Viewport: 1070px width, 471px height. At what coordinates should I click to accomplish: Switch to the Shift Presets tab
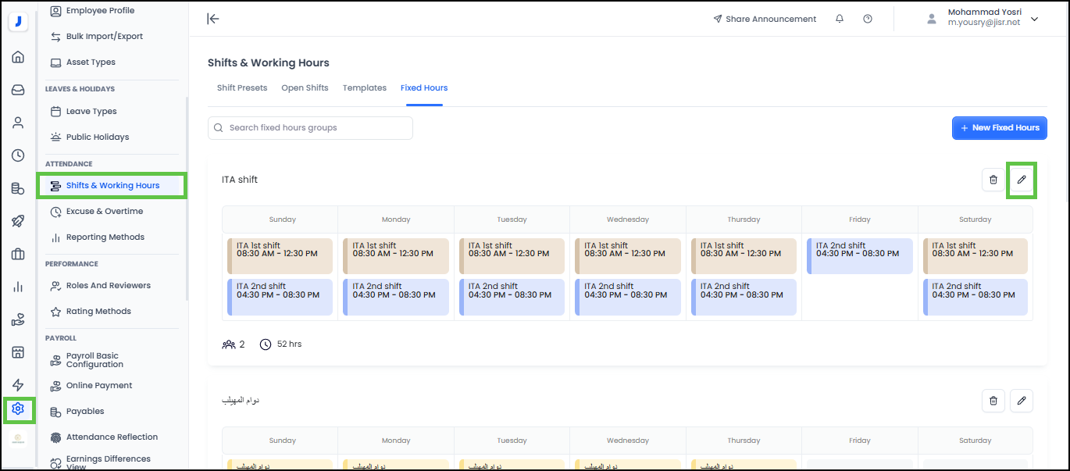(242, 87)
